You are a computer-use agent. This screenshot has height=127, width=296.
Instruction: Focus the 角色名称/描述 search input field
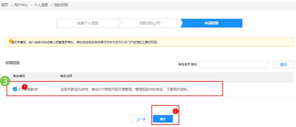234,64
